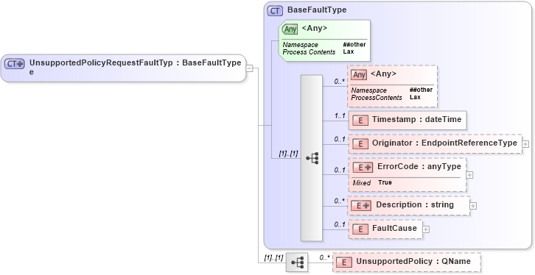Click the 0..1 cardinality beside FaultCause
Screen dimensions: 535x275
click(x=340, y=224)
